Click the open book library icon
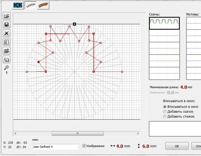Image resolution: width=201 pixels, height=156 pixels. point(7,59)
